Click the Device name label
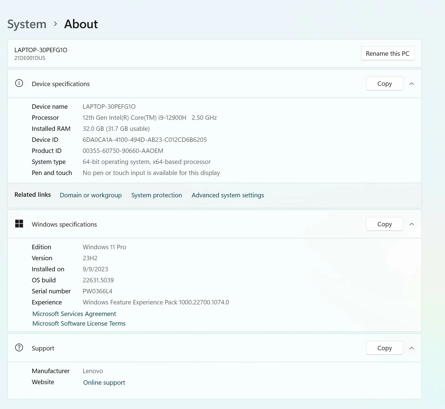Screen dimensions: 445x409 [x=50, y=107]
